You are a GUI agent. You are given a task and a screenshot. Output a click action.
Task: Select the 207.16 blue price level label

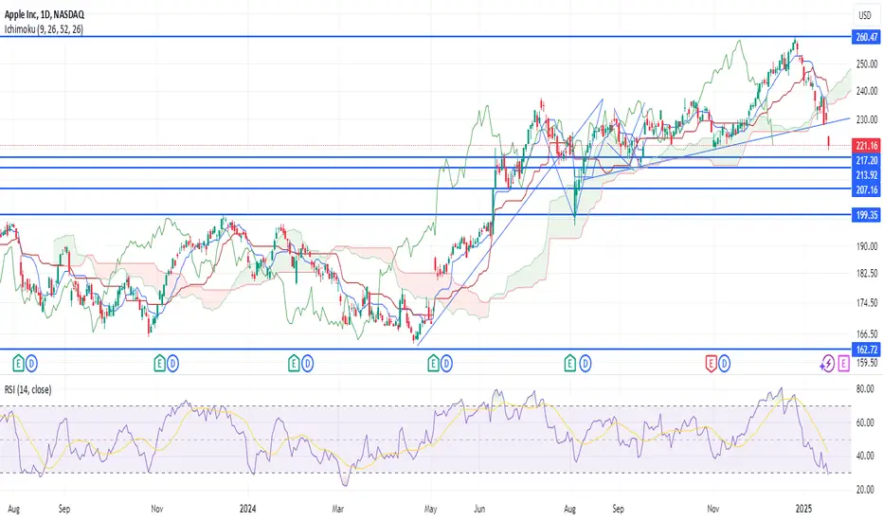(x=866, y=189)
